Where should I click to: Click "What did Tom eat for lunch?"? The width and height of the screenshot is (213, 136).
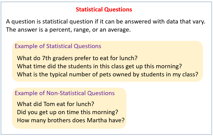point(56,104)
